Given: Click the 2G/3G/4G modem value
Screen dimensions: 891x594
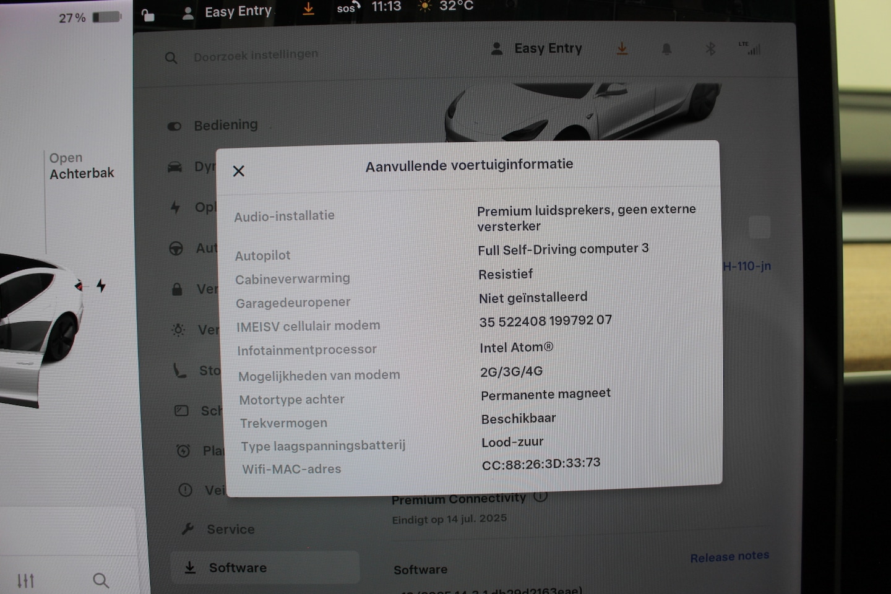Looking at the screenshot, I should [512, 371].
